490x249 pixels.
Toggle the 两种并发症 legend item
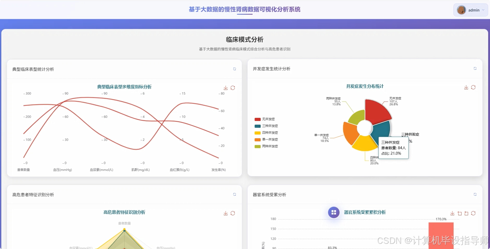[266, 146]
